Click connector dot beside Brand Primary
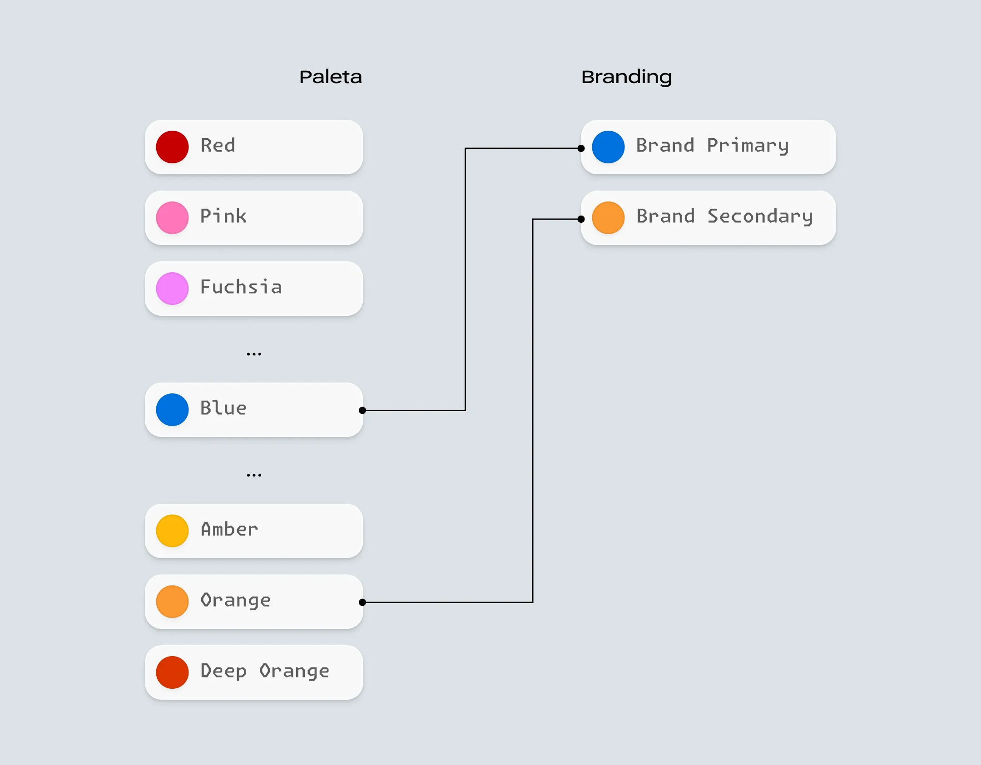The image size is (981, 765). pos(581,148)
